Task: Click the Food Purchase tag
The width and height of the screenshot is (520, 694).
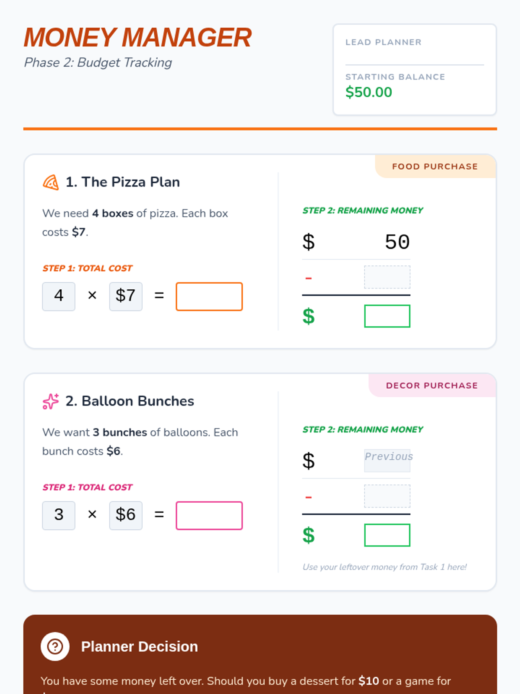Action: coord(435,167)
